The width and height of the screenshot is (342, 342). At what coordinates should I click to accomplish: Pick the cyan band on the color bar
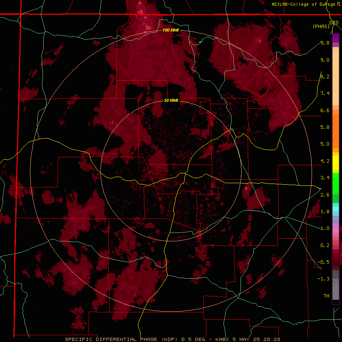pyautogui.click(x=336, y=209)
